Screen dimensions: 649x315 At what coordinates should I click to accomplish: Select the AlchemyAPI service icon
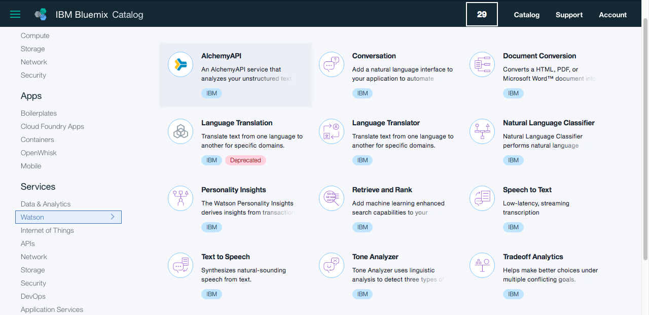click(x=181, y=64)
